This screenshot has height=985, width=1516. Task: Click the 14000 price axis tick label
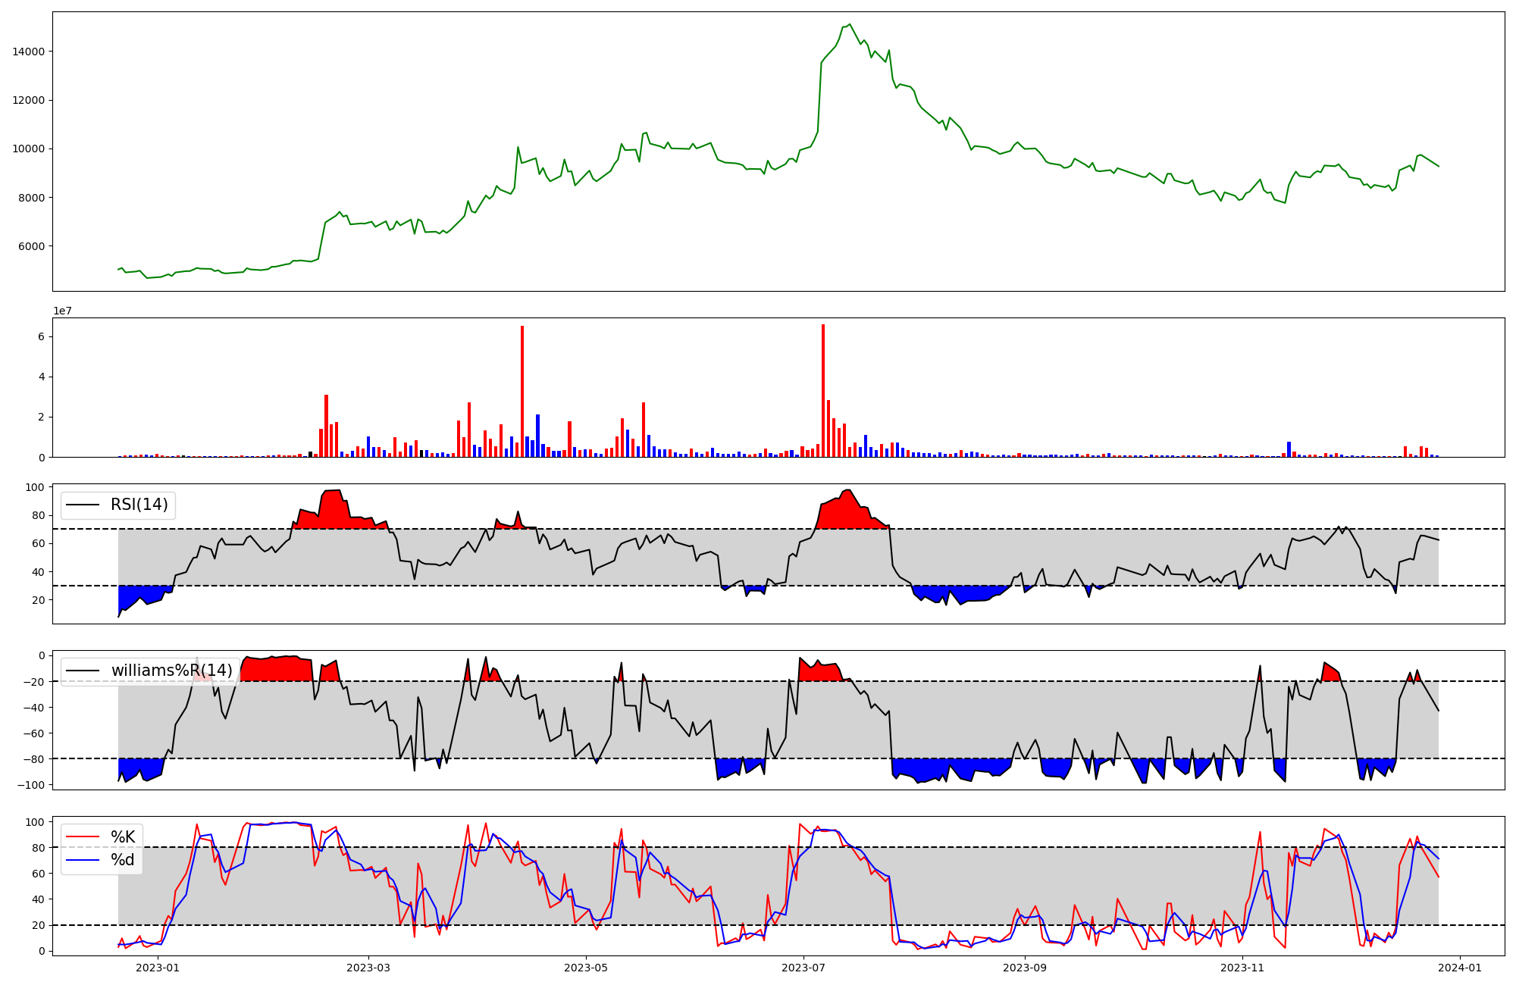tap(29, 52)
